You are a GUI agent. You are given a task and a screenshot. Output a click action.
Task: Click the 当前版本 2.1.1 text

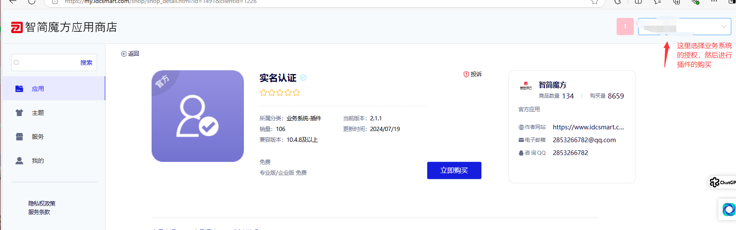pyautogui.click(x=362, y=119)
